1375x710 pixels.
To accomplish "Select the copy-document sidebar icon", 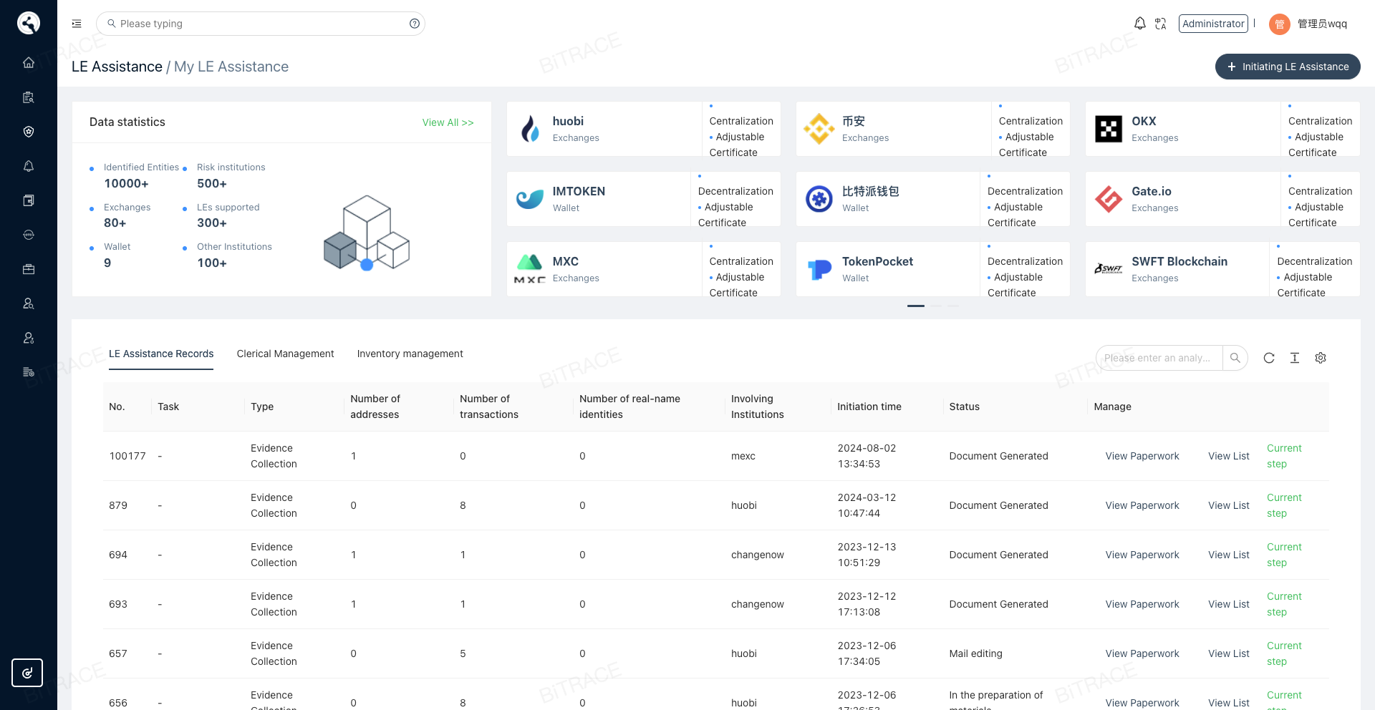I will 29,200.
